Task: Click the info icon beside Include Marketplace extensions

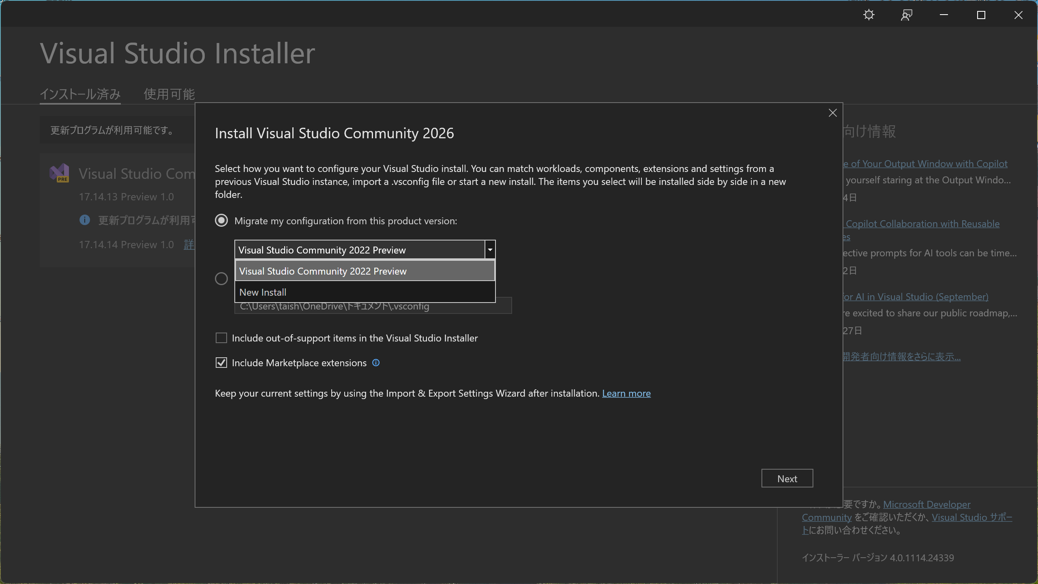Action: [376, 363]
